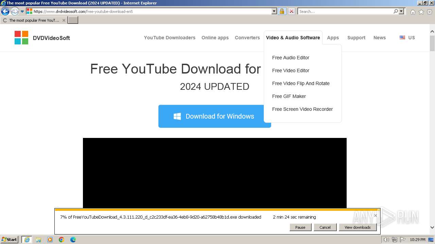This screenshot has height=244, width=435.
Task: Close the download notification bar
Action: [376, 216]
